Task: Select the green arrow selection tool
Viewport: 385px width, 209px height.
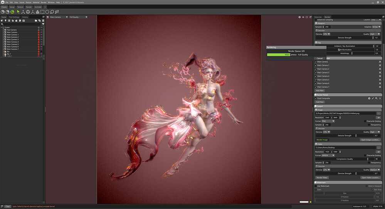Action: (18, 12)
